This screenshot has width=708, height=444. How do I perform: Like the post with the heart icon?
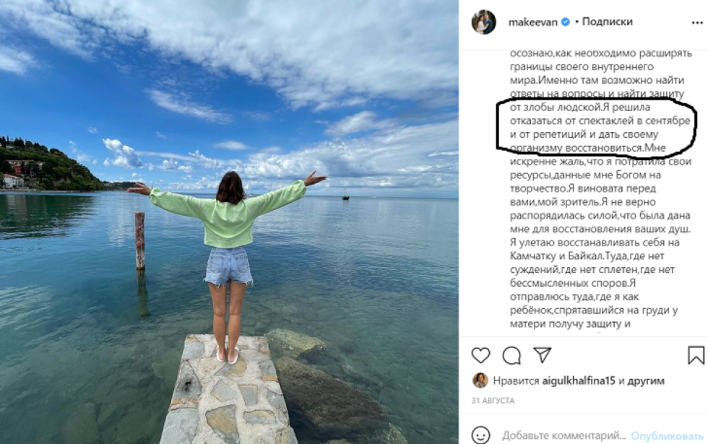pos(480,355)
